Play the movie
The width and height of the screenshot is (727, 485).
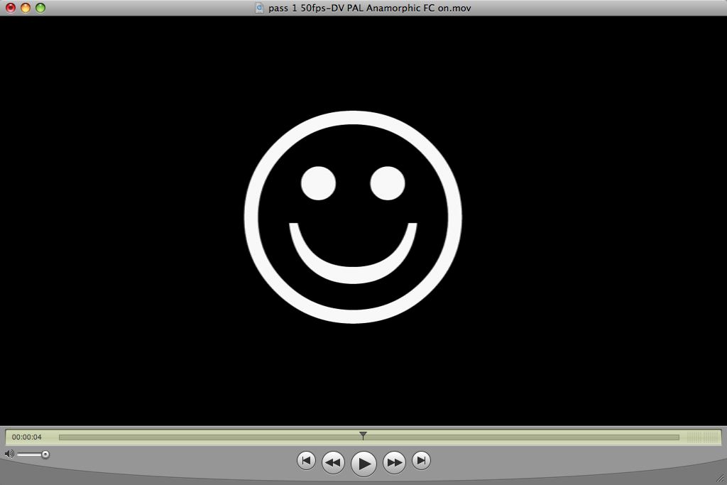click(363, 463)
